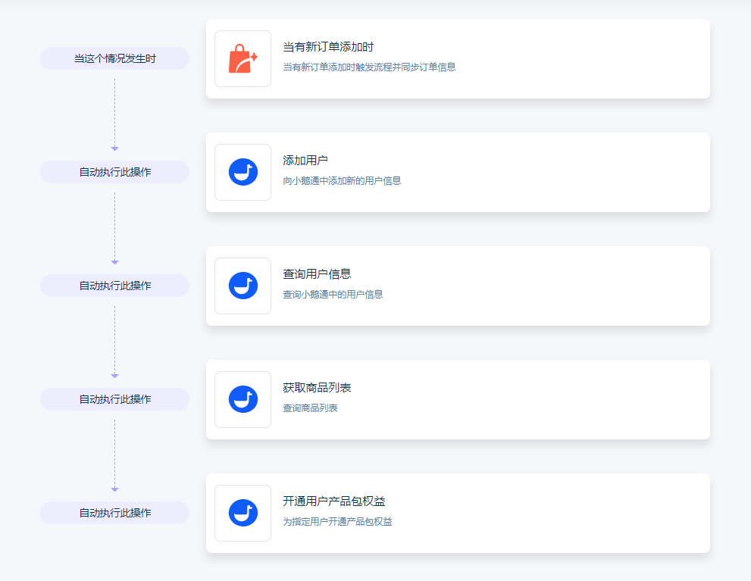Open the 获取商品列表 action card
Image resolution: width=751 pixels, height=581 pixels.
pyautogui.click(x=457, y=399)
